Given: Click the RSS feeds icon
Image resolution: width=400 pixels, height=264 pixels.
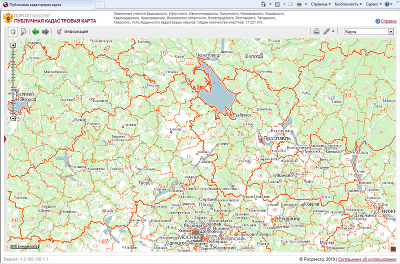Looking at the screenshot, I should point(277,4).
